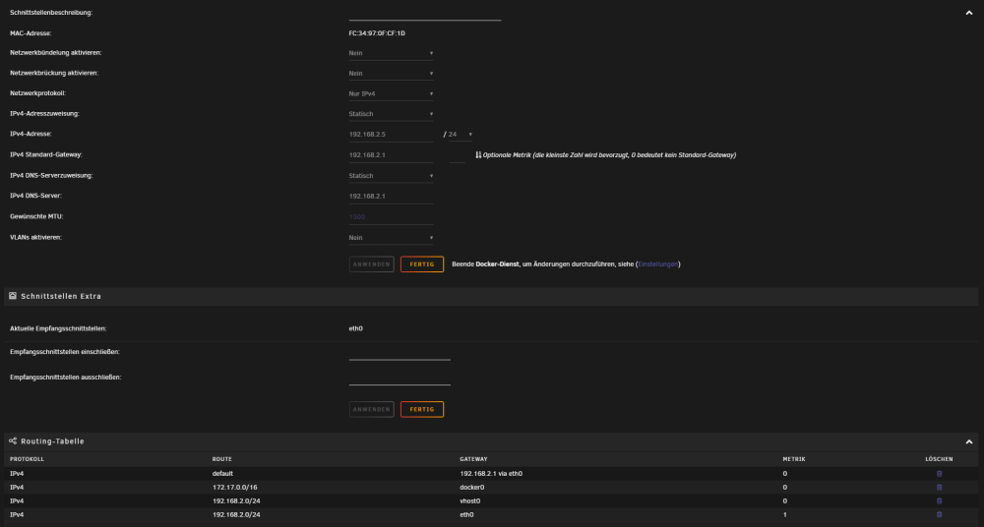Click eth0 value of Aktuelle Empfangsschnittstellen
This screenshot has height=527, width=984.
(356, 328)
